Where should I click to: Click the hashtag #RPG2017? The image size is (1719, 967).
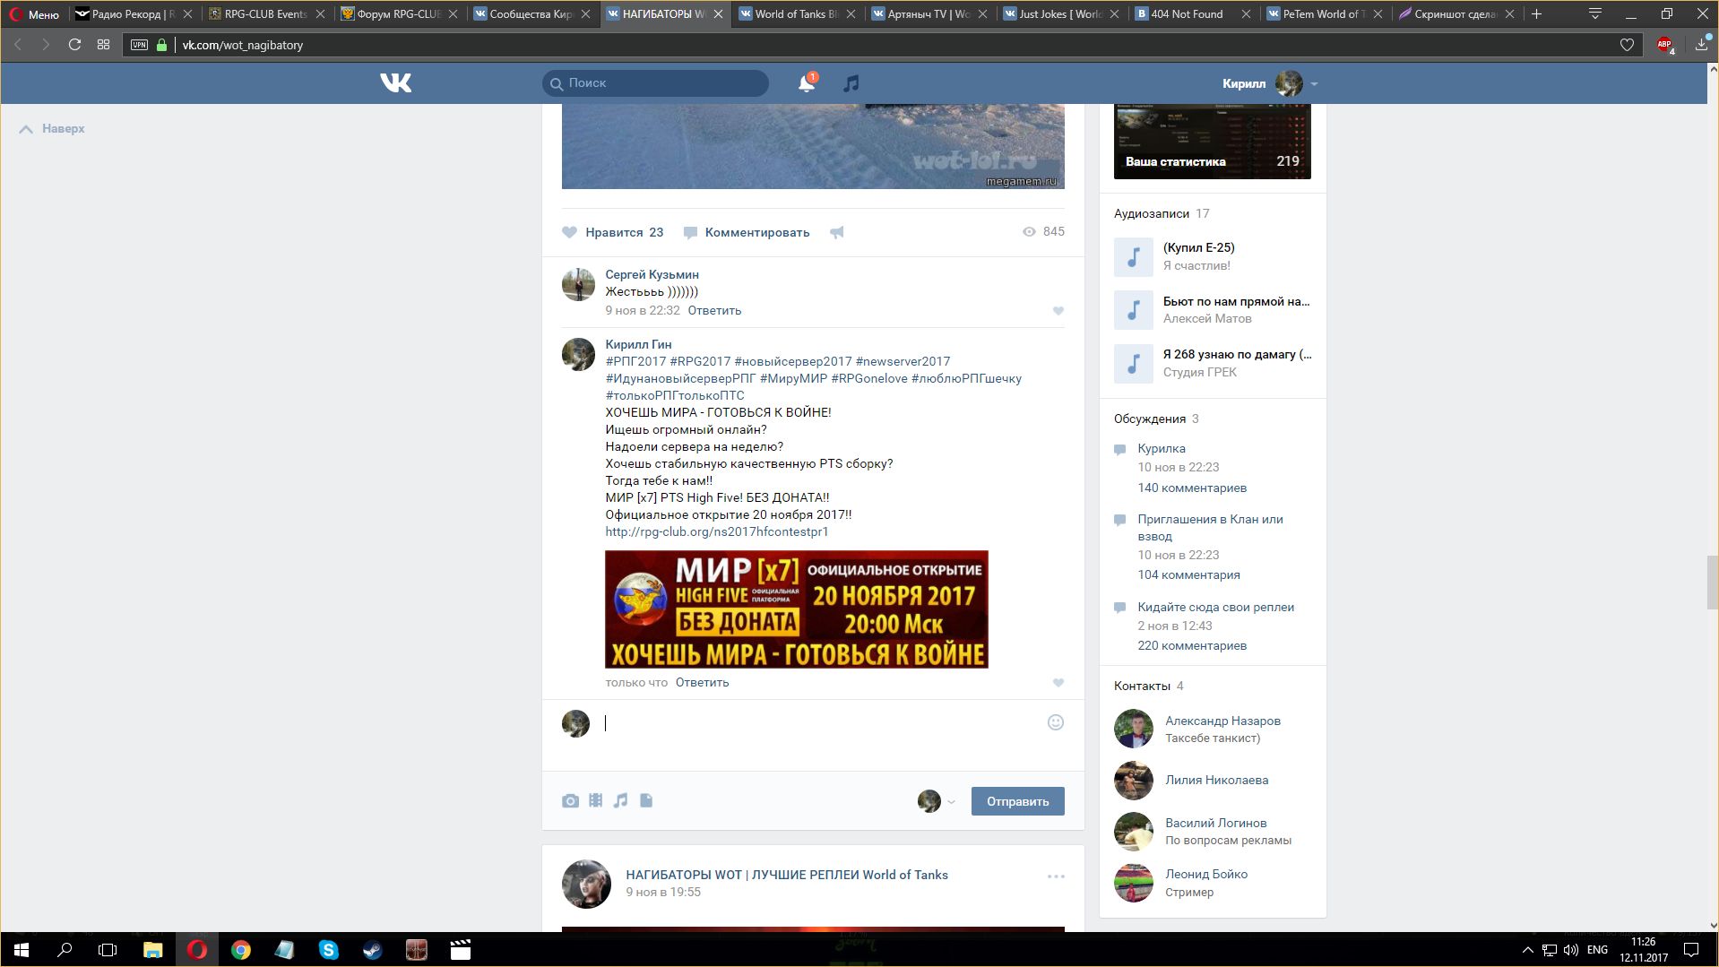[700, 361]
